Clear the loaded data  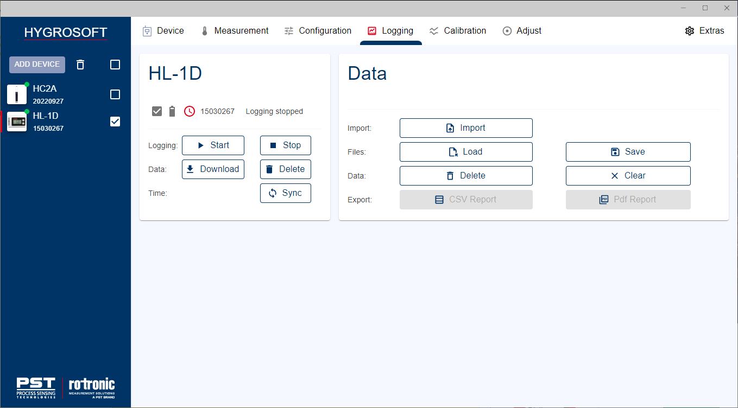628,176
